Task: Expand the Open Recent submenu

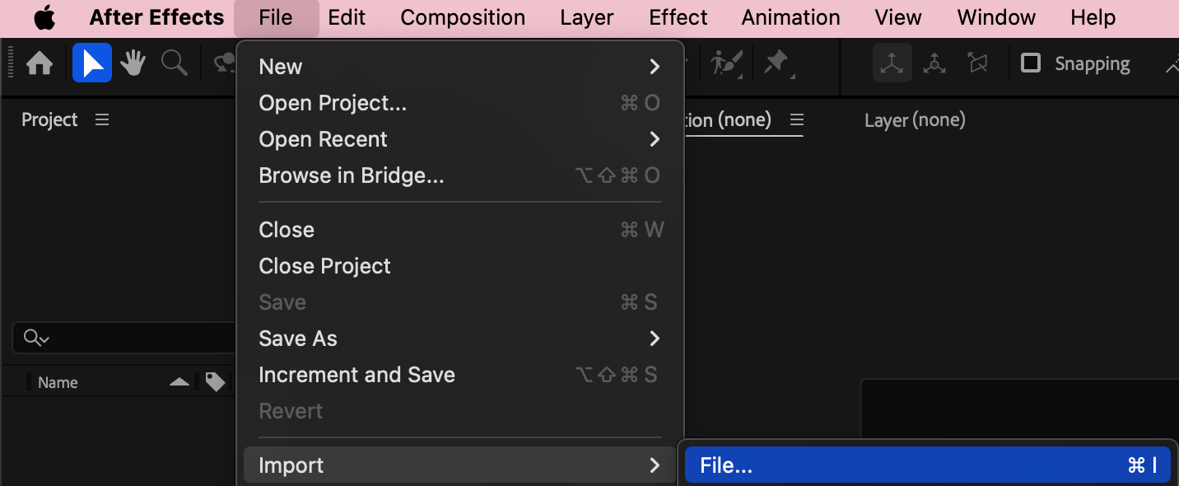Action: [x=459, y=139]
